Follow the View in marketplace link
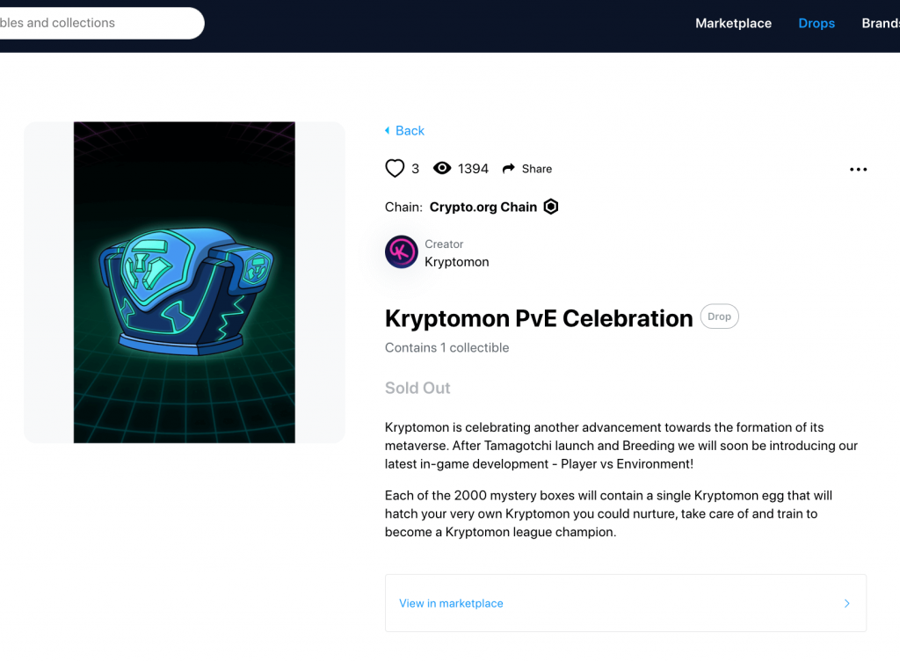The height and width of the screenshot is (662, 900). click(451, 603)
